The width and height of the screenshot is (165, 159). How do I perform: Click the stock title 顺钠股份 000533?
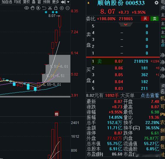coord(121,3)
